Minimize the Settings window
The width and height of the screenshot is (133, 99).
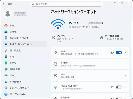[115, 3]
